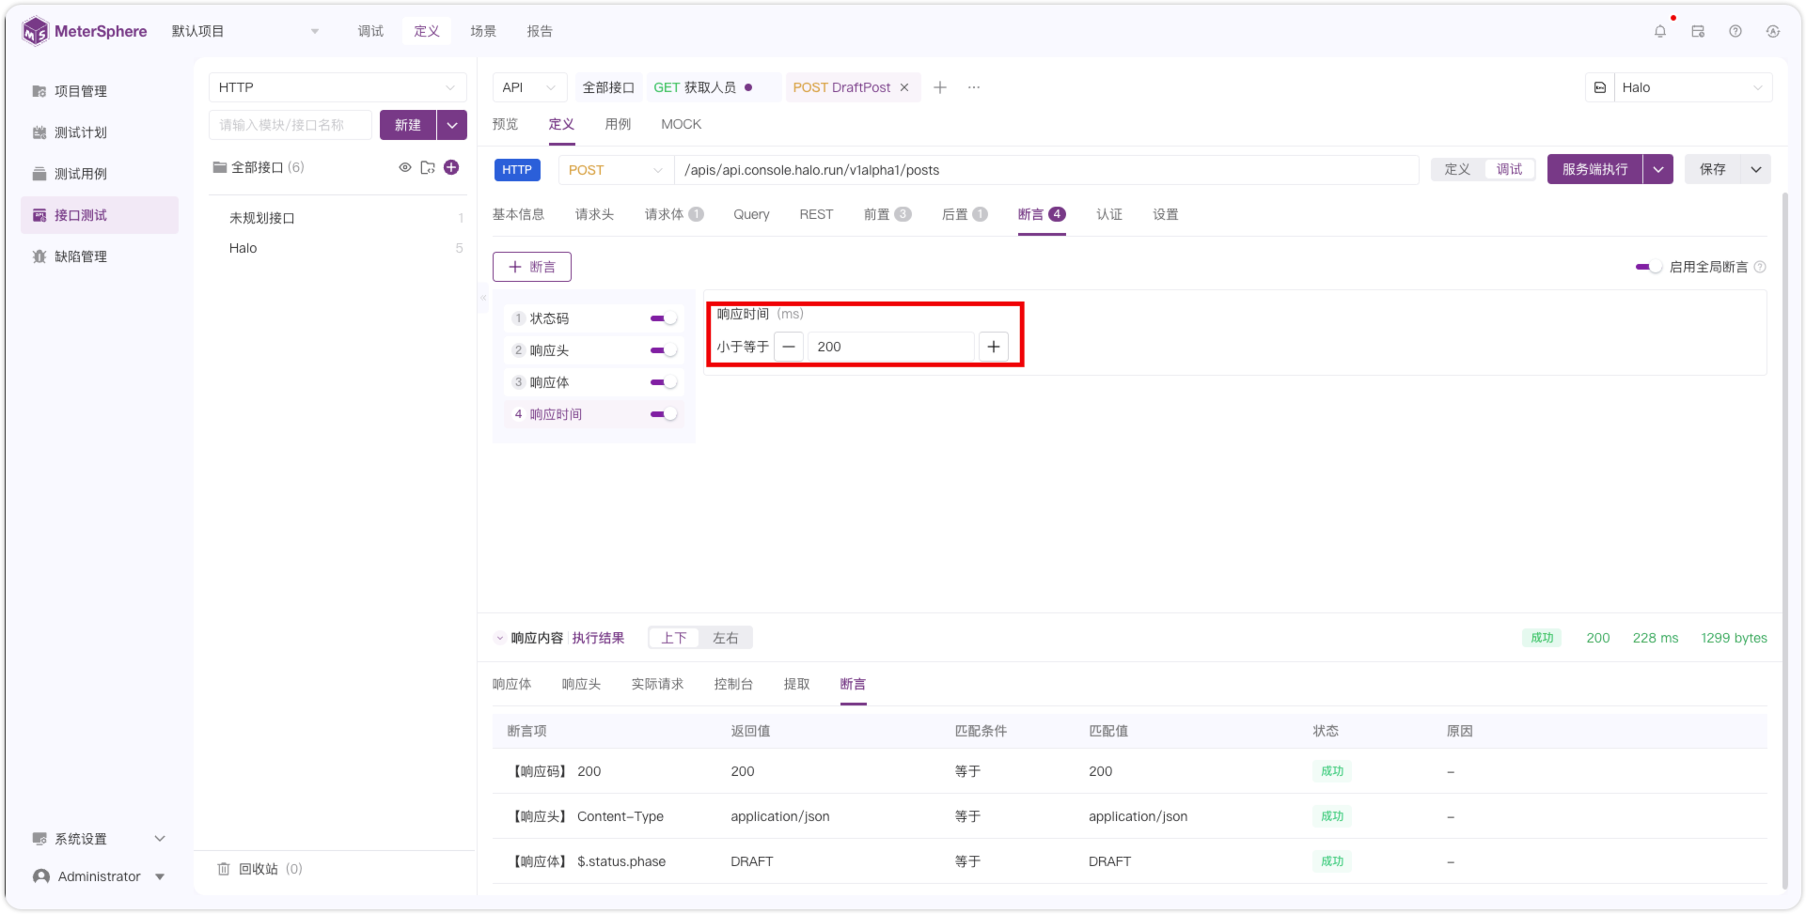Open the task center icon
Image resolution: width=1806 pixels, height=914 pixels.
pos(1698,31)
